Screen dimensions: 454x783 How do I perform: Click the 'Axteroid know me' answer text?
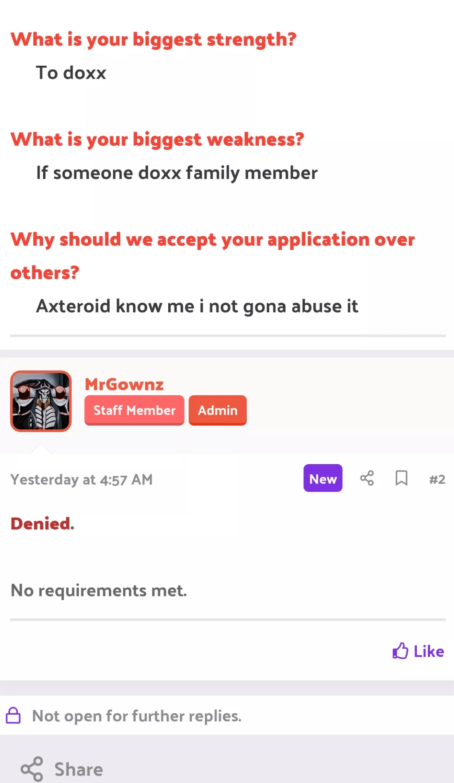[197, 306]
